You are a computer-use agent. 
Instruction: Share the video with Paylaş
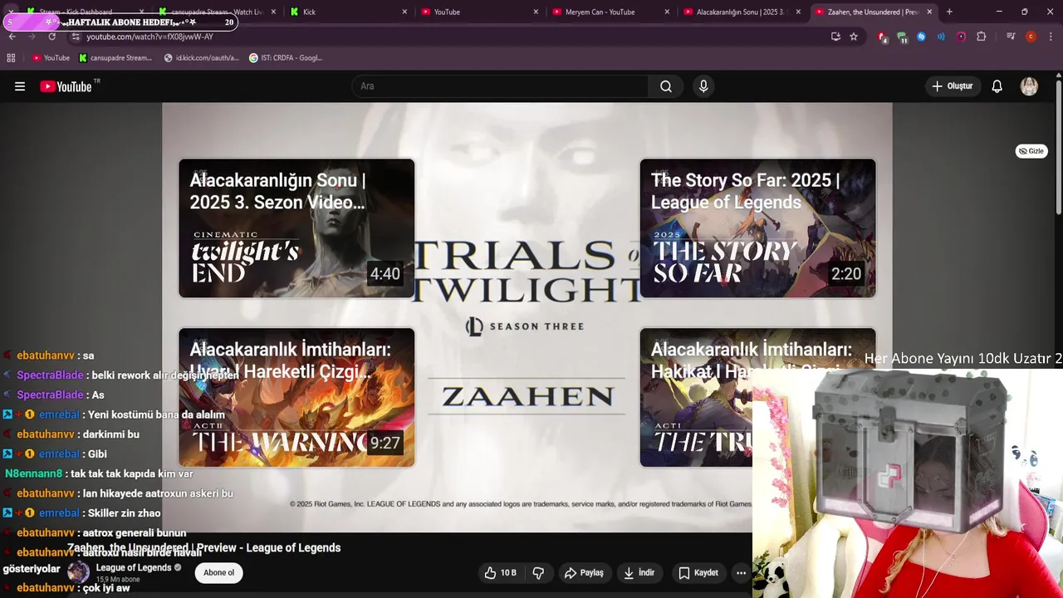(x=584, y=573)
